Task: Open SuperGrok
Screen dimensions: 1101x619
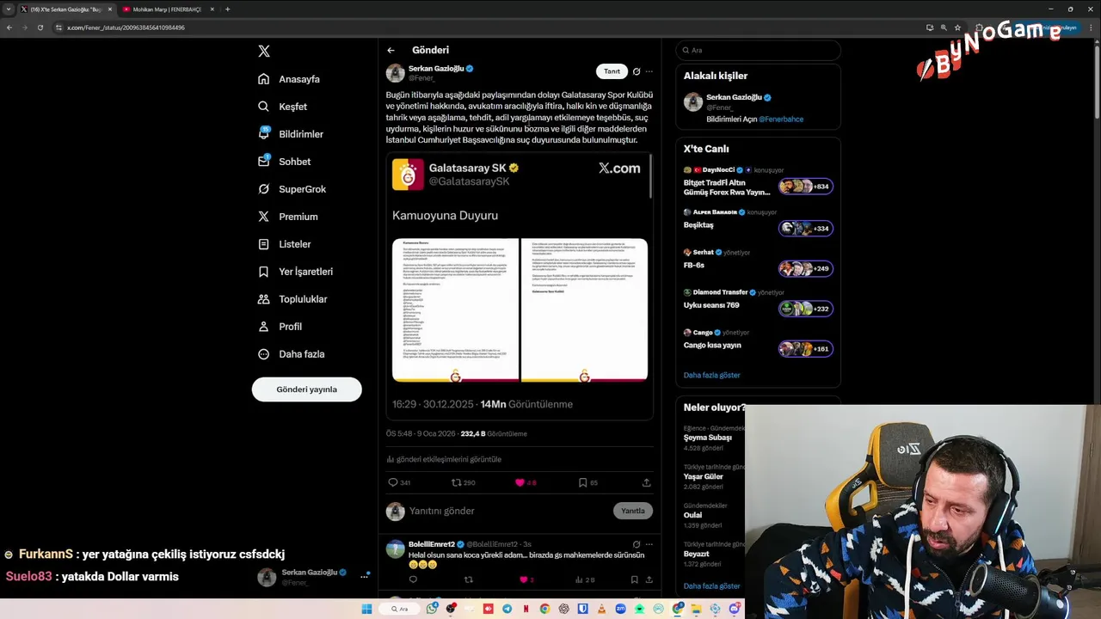Action: click(292, 189)
